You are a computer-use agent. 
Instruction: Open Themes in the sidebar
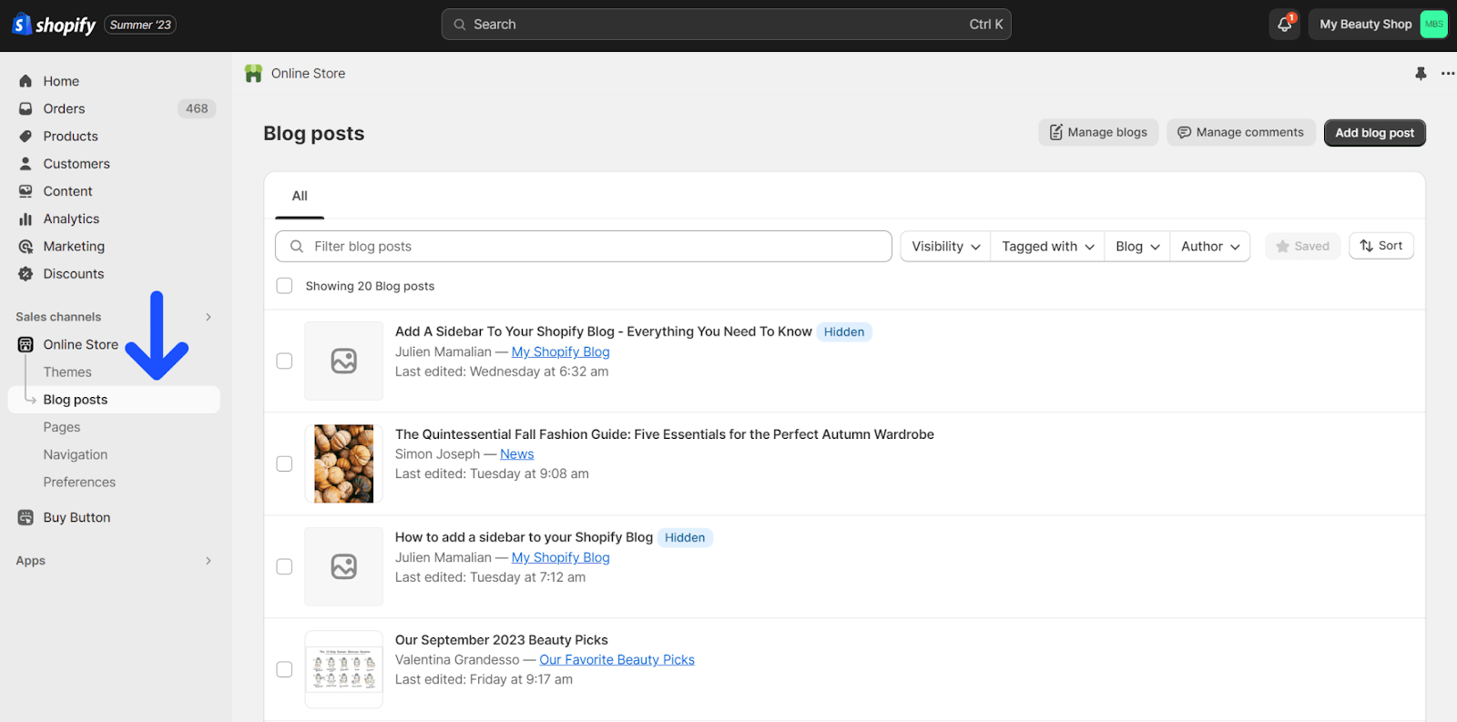click(x=67, y=371)
